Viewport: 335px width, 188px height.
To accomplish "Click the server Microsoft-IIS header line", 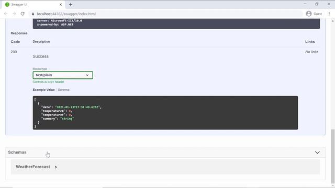I will [x=59, y=21].
